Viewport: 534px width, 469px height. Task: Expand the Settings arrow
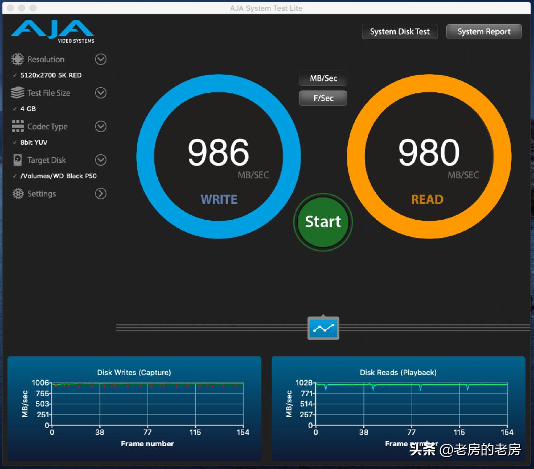[x=100, y=194]
